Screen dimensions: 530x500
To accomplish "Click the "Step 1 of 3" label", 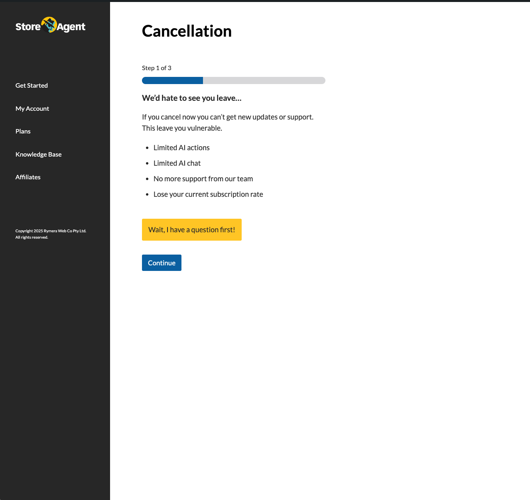I will tap(157, 68).
